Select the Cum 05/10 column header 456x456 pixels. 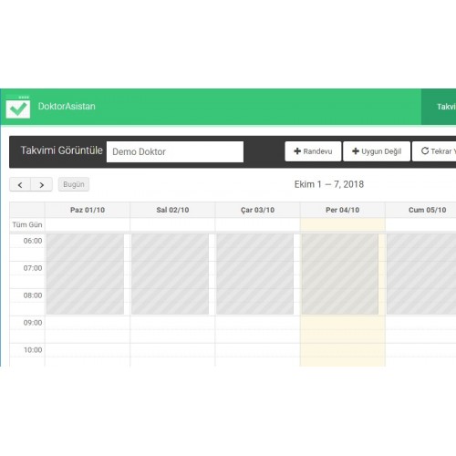pyautogui.click(x=420, y=210)
